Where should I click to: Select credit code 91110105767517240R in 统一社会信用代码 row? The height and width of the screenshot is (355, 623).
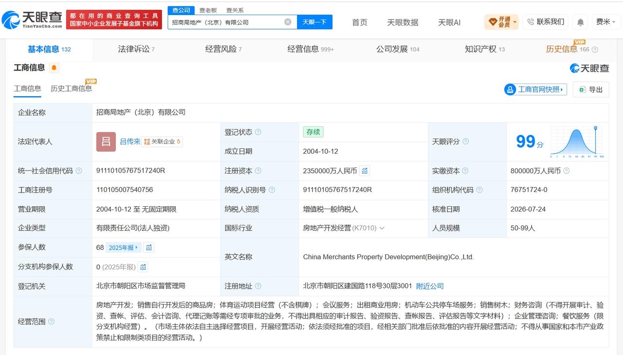click(x=131, y=171)
